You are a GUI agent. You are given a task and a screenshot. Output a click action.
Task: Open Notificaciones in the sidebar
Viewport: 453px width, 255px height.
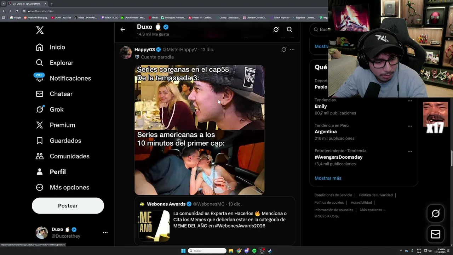click(63, 78)
